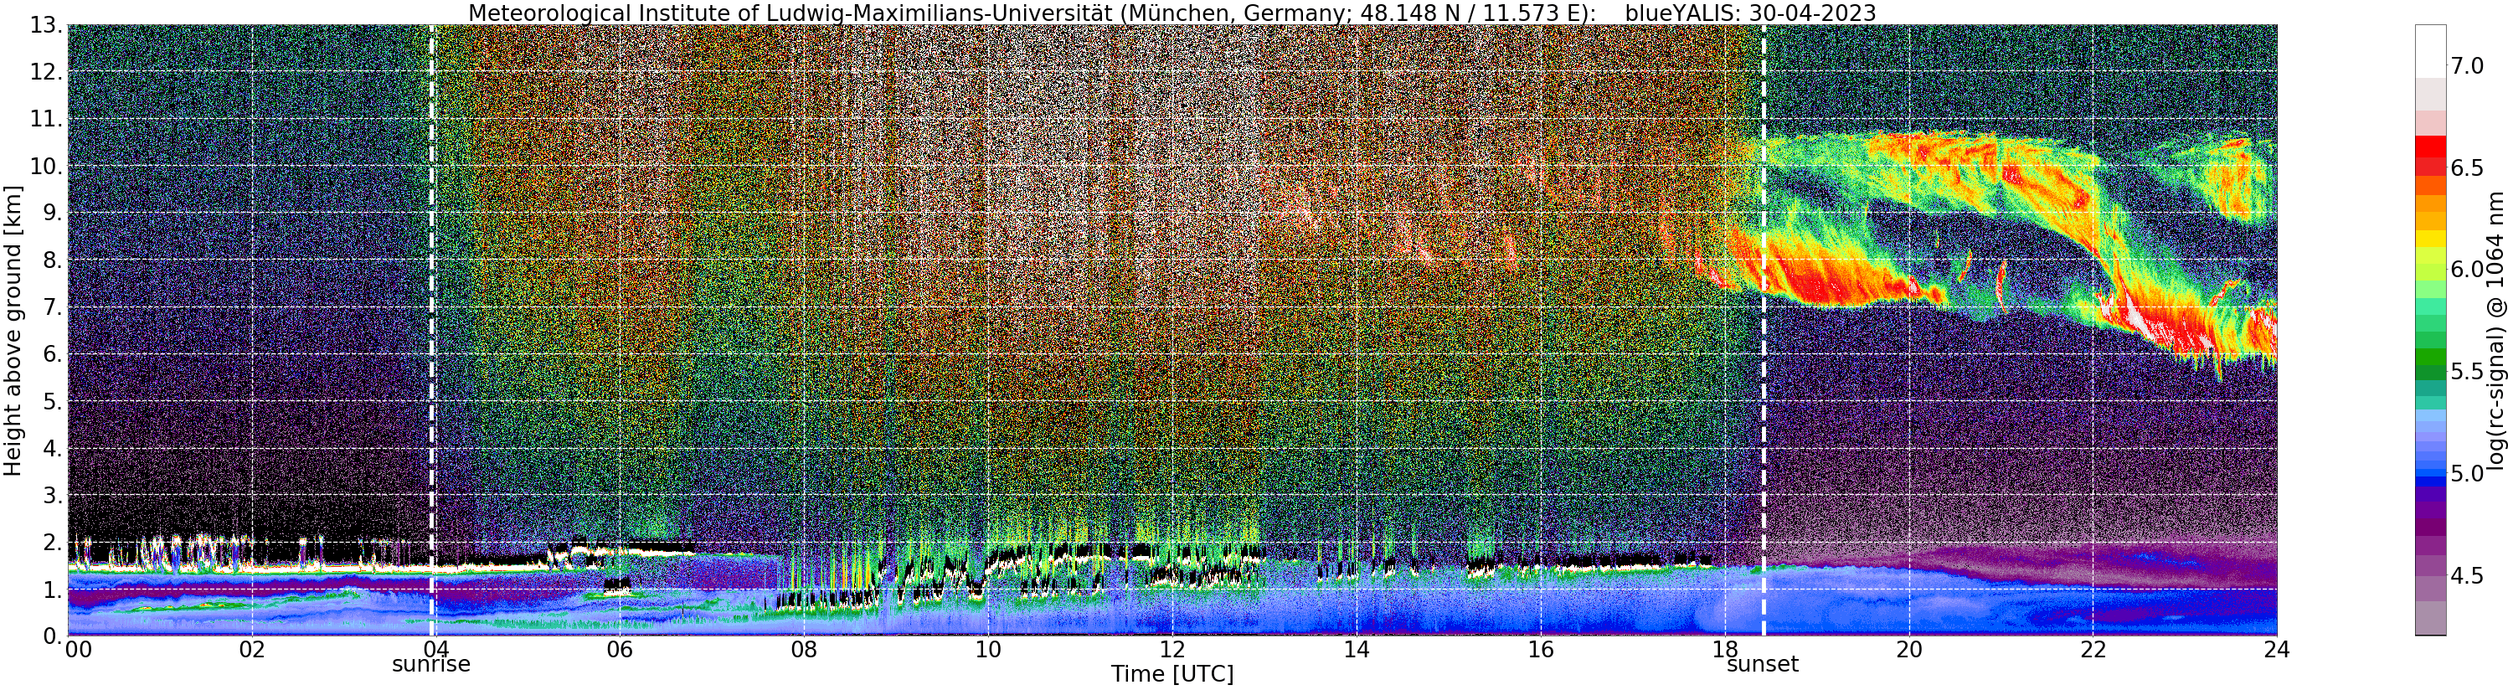
Task: Click the '9.' height tick label
Action: (x=52, y=213)
